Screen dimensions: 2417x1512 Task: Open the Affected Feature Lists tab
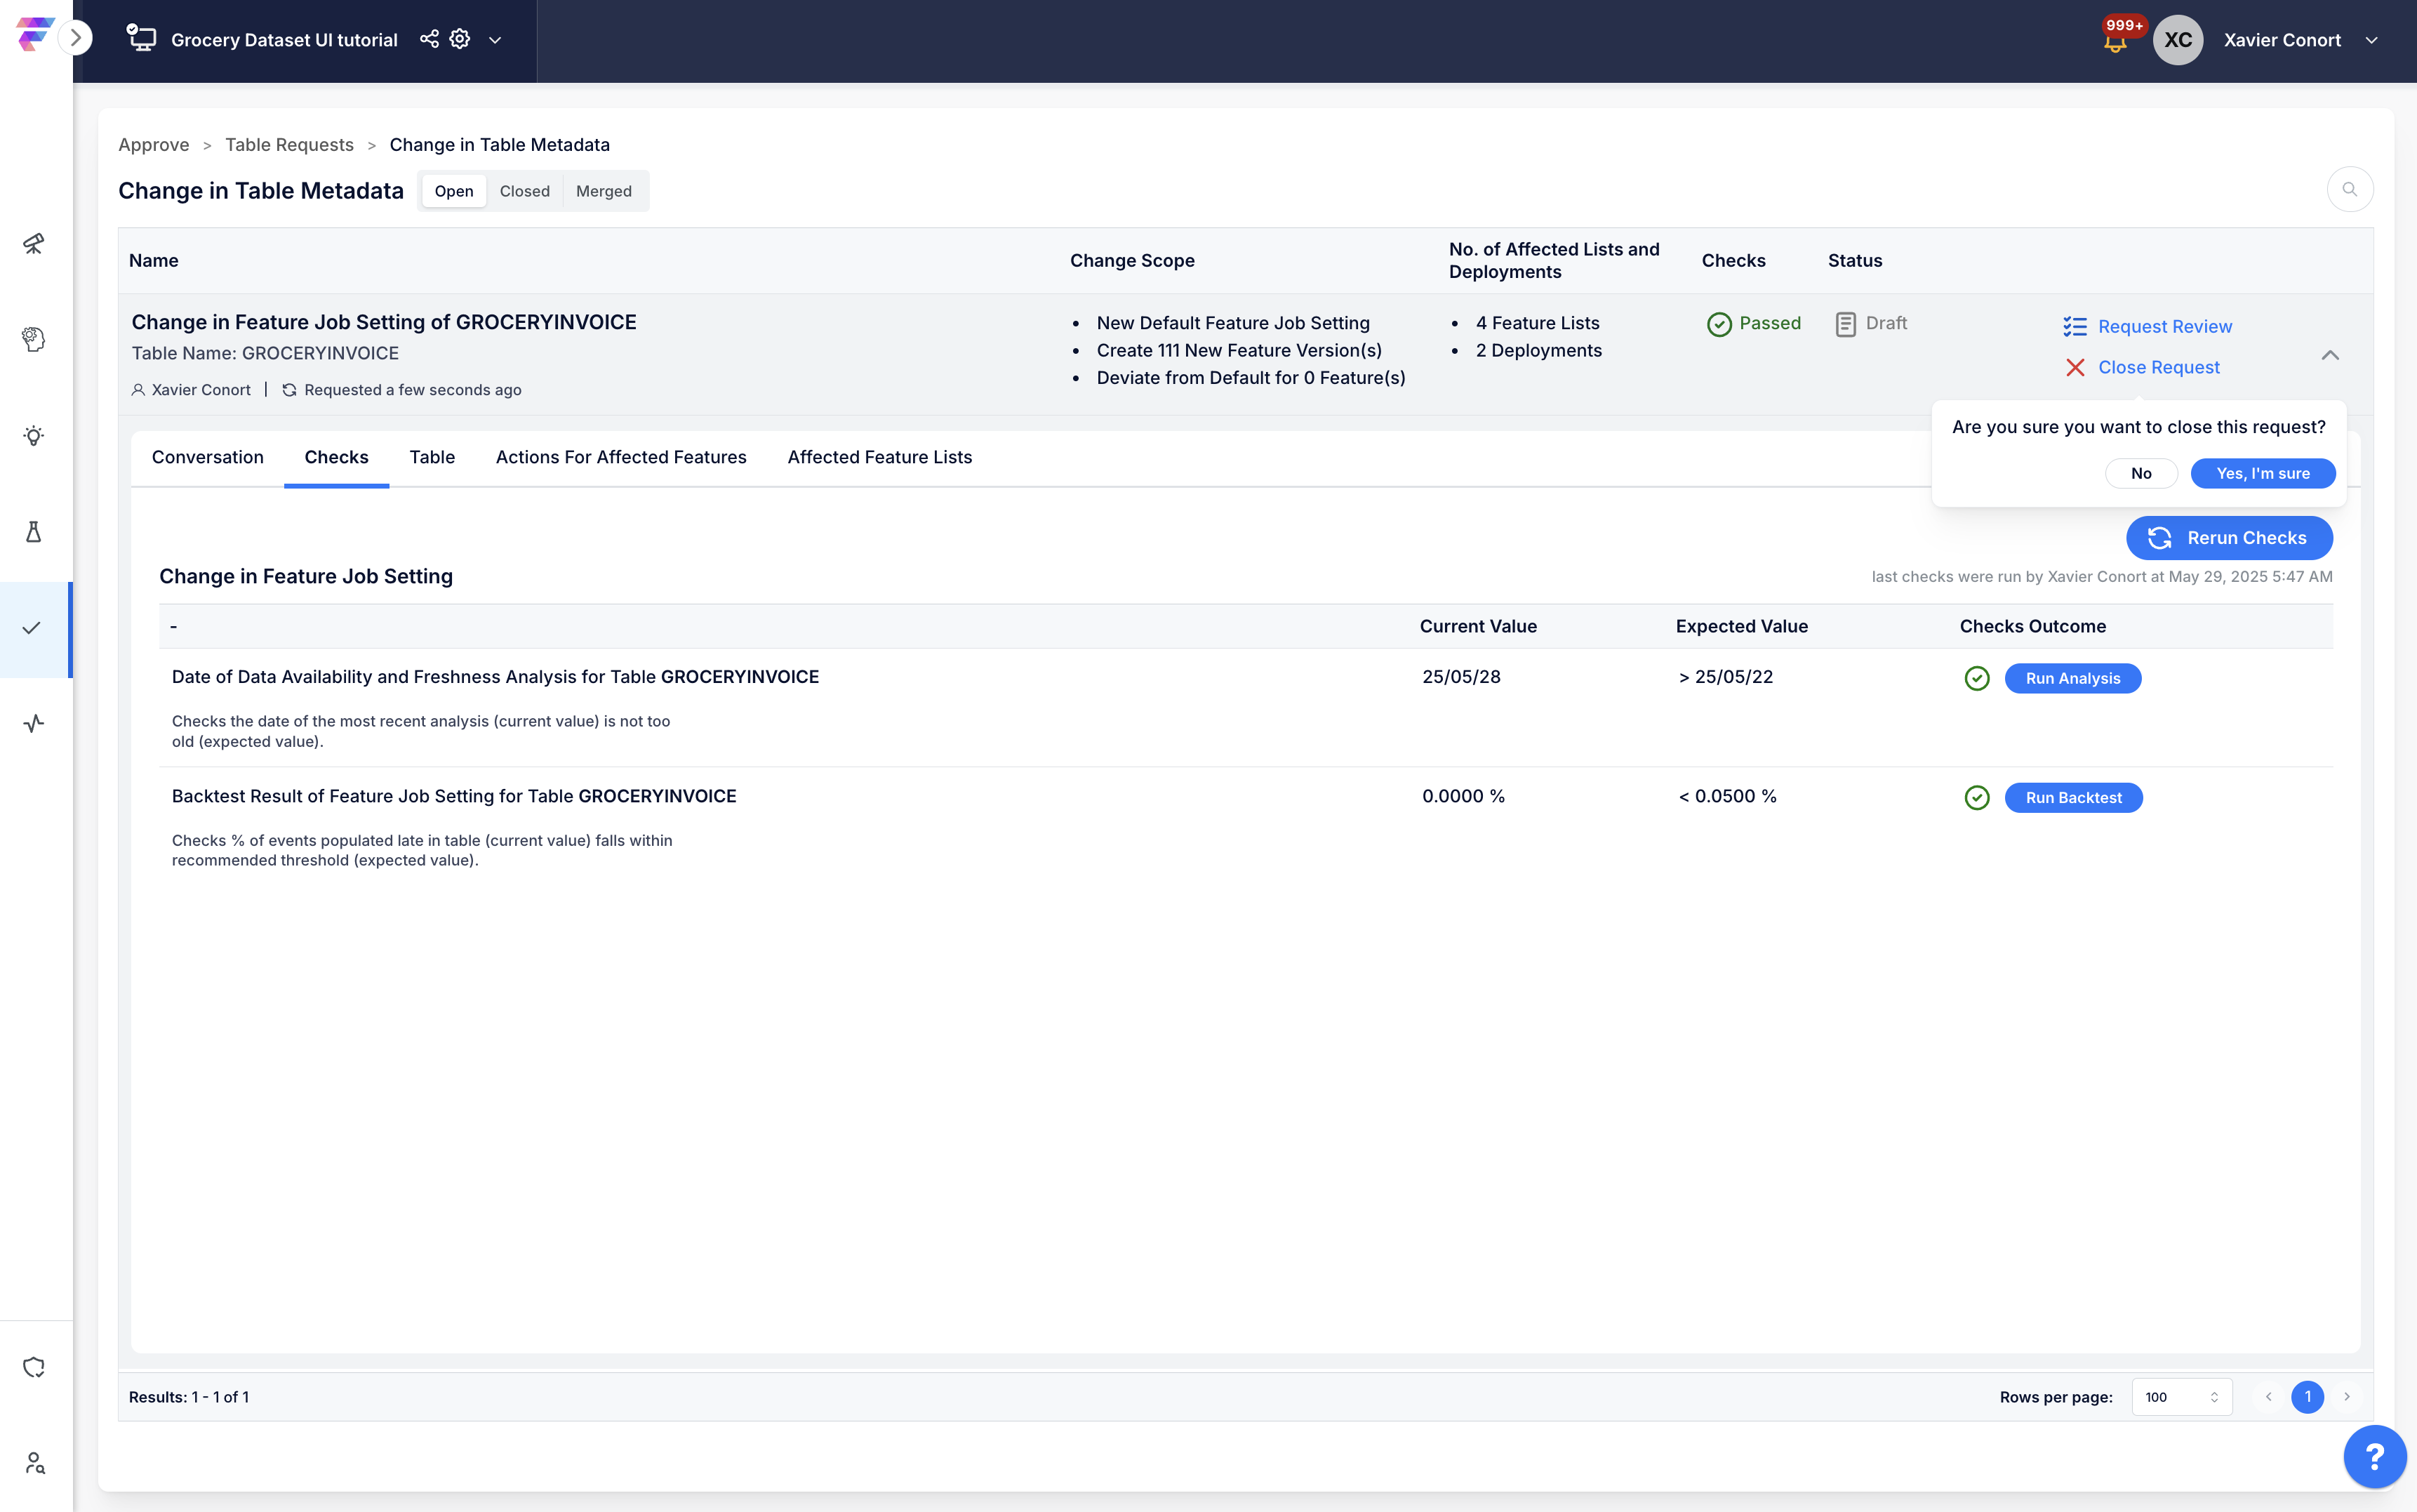point(879,457)
